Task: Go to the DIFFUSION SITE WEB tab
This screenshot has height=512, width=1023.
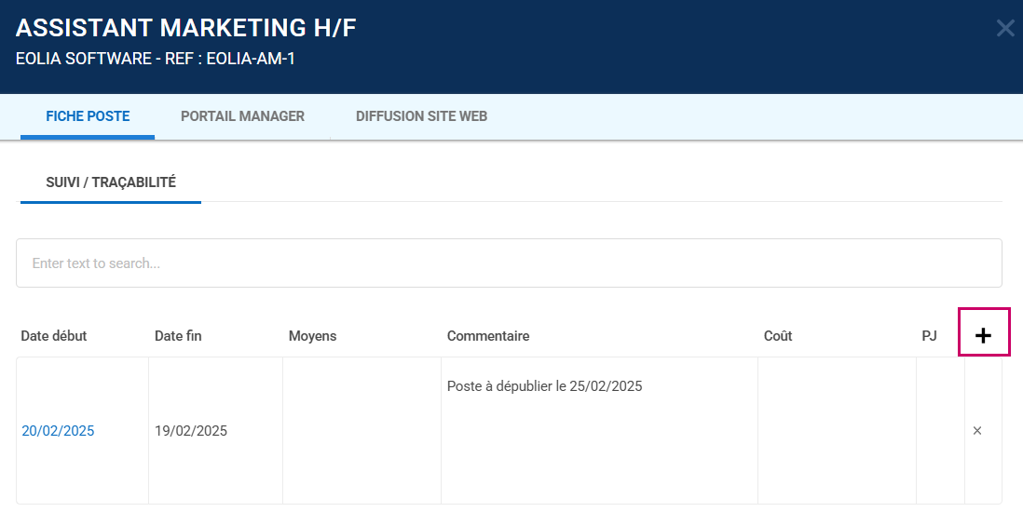Action: (421, 116)
